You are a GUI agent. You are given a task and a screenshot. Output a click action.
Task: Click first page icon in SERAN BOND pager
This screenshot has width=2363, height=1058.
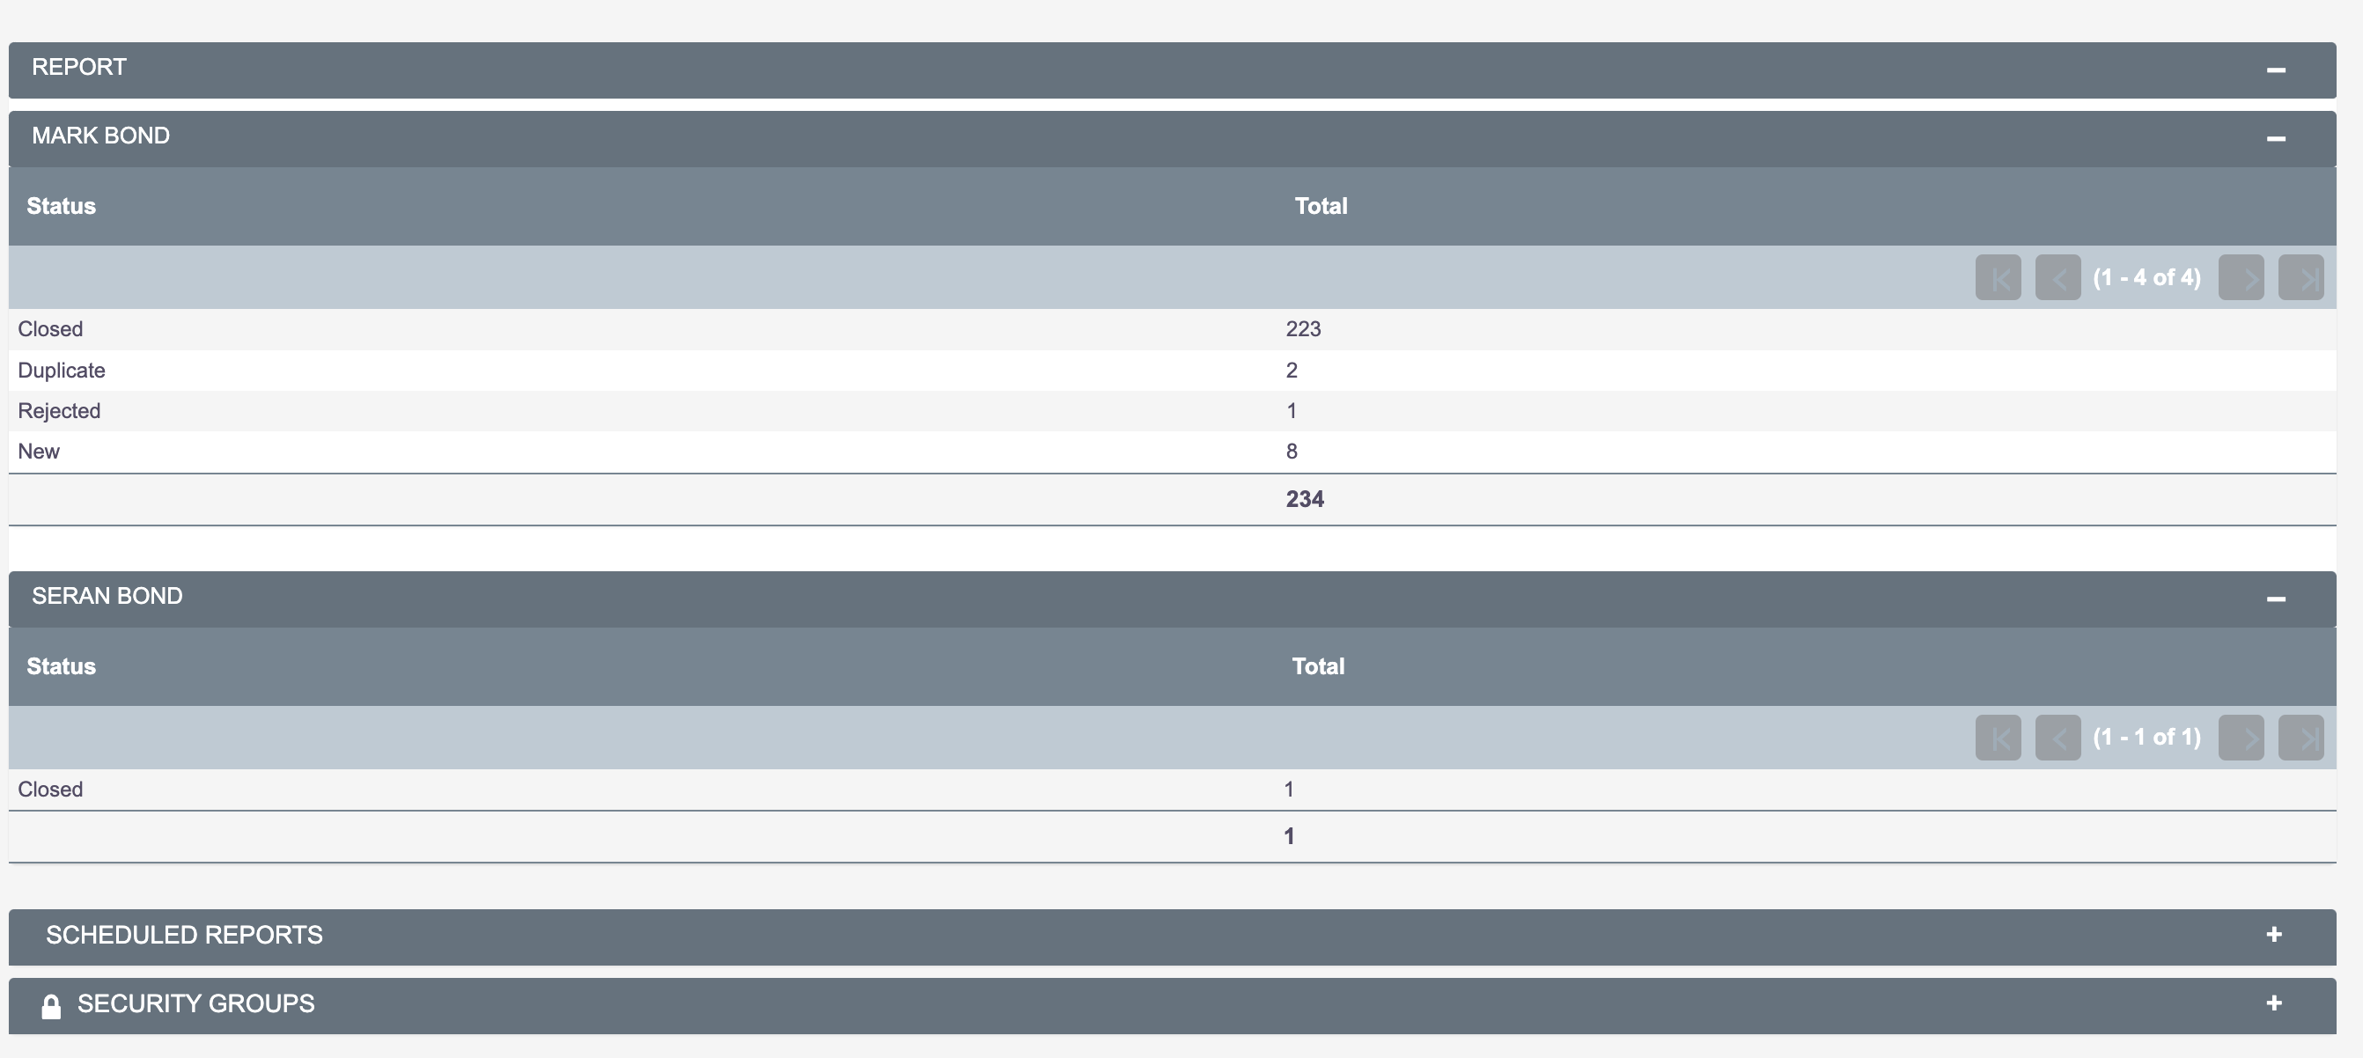[x=1998, y=737]
